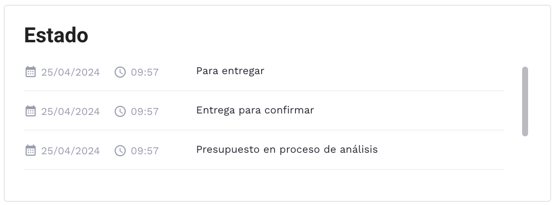
Task: Click clock icon in Presupuesto en proceso row
Action: 120,150
